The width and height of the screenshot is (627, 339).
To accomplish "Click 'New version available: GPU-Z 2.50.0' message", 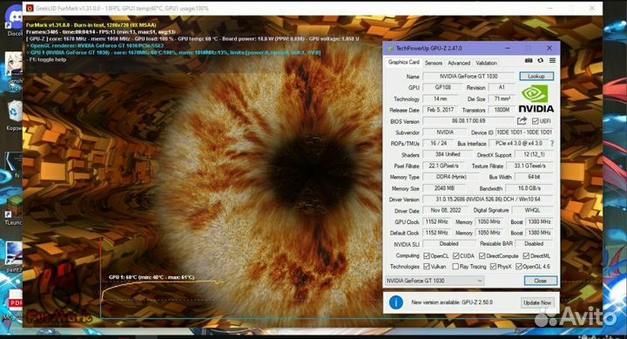I will (x=452, y=302).
